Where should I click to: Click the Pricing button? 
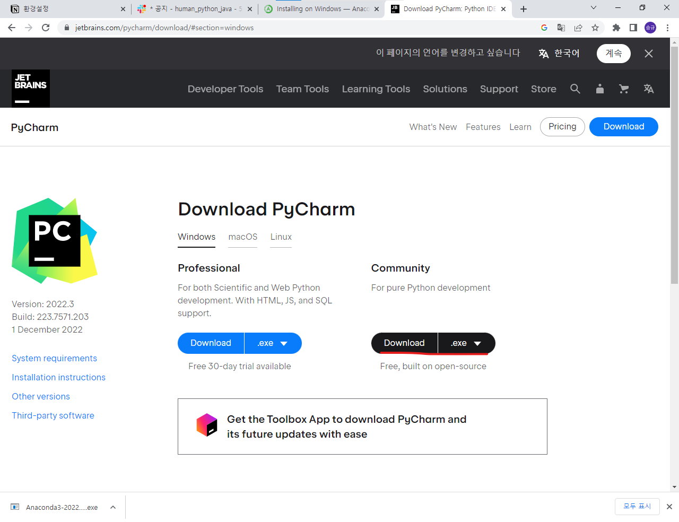click(x=562, y=127)
